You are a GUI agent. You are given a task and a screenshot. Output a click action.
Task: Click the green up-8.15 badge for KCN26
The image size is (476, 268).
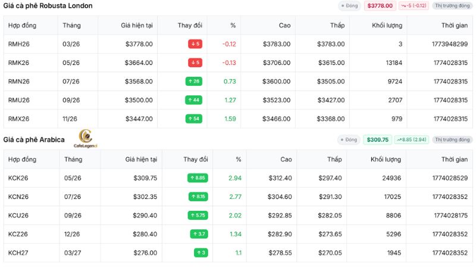(198, 197)
